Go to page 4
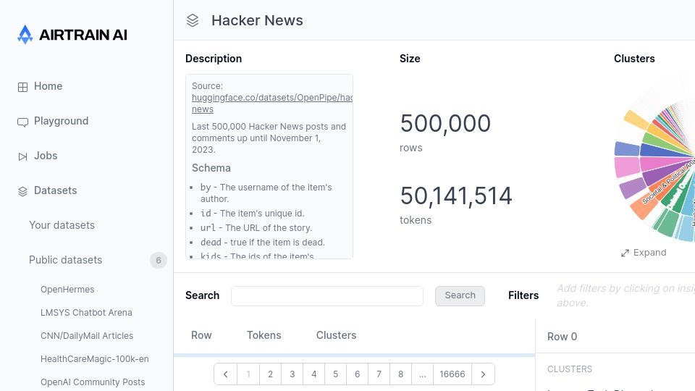The height and width of the screenshot is (391, 695). point(313,374)
